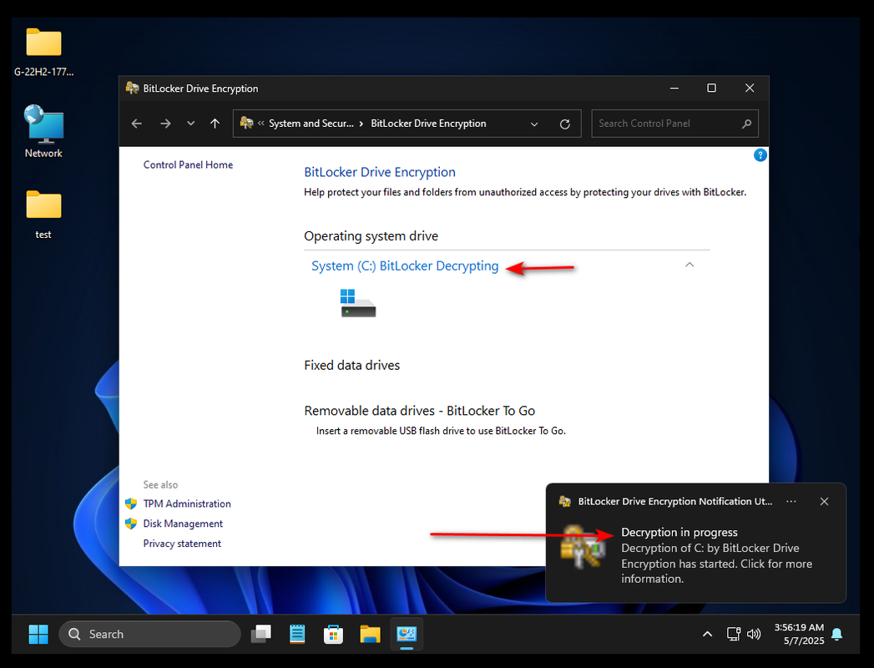Open the notification bell icon
874x668 pixels.
836,634
